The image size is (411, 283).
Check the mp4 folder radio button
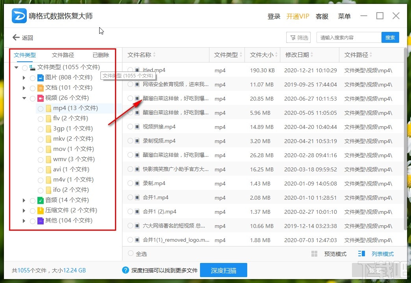[x=40, y=108]
